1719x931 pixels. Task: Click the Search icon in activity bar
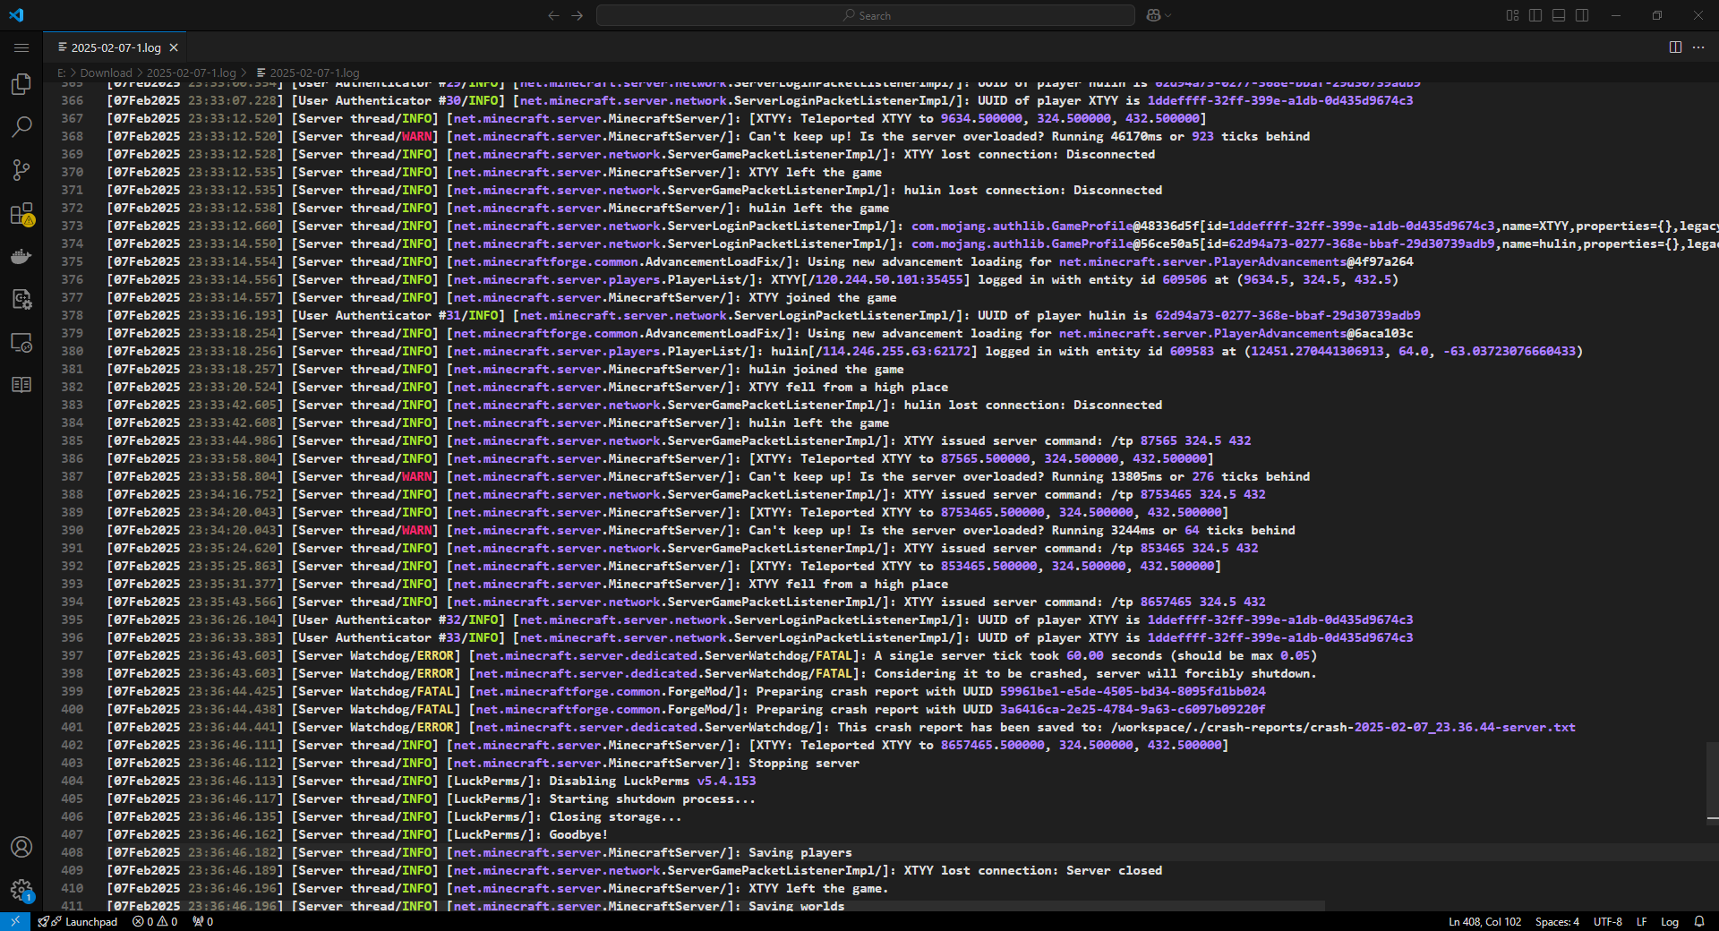coord(21,127)
